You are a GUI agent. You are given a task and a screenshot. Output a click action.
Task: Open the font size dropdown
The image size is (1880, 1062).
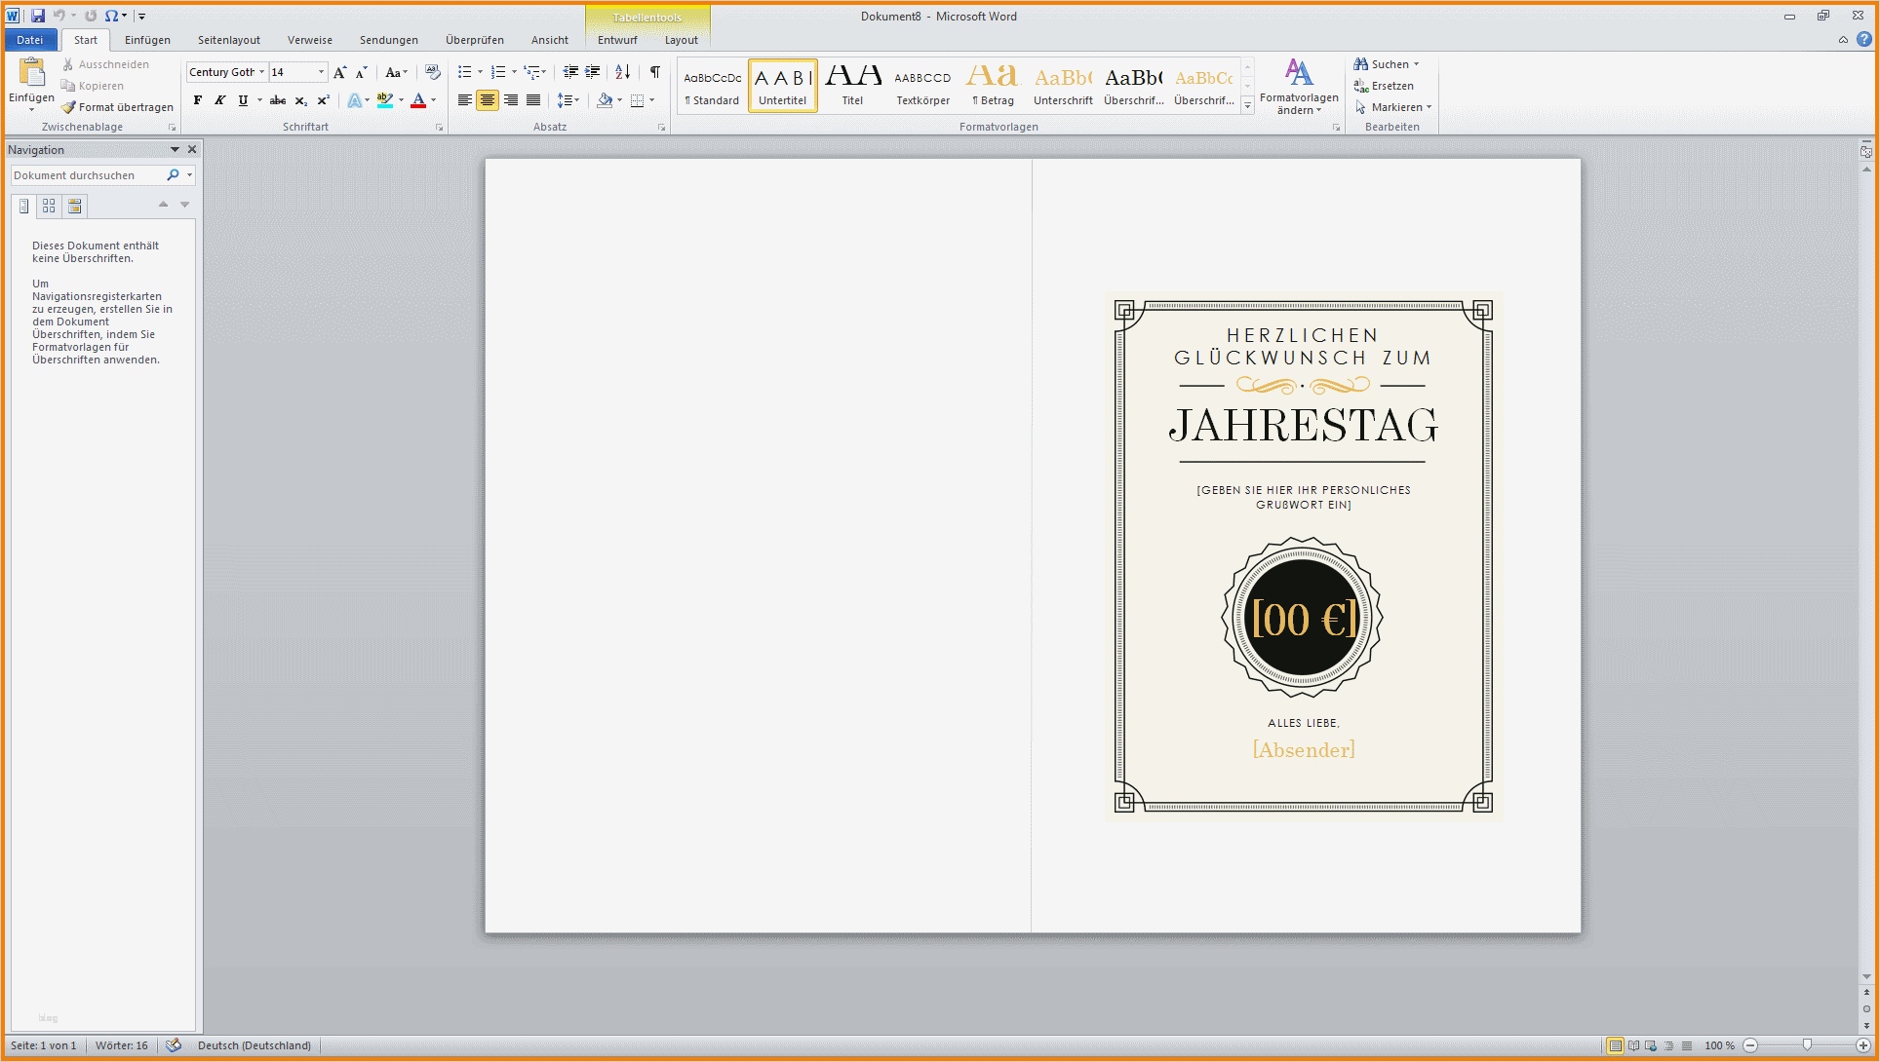(x=320, y=72)
